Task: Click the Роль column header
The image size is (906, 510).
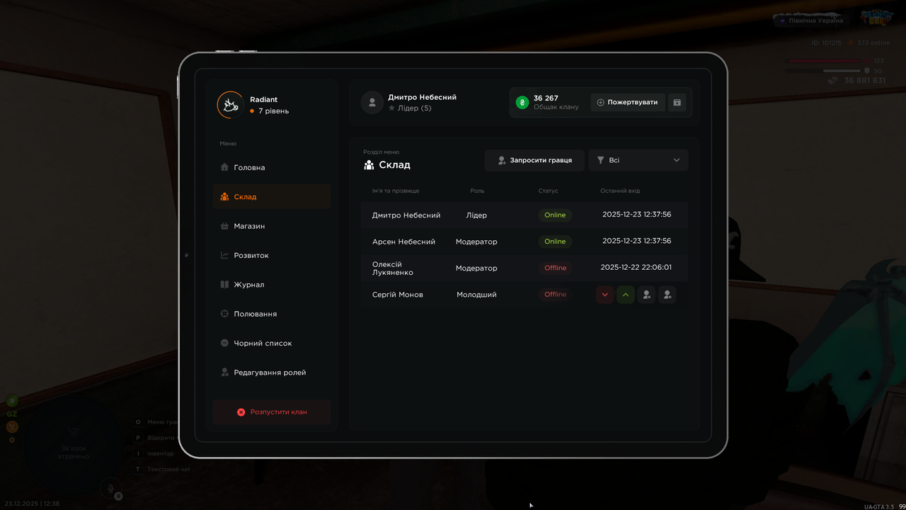Action: [x=478, y=191]
